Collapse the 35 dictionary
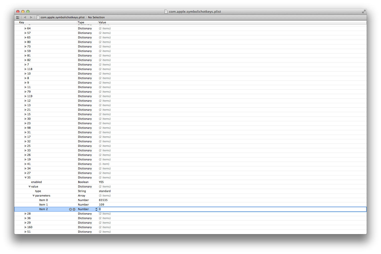This screenshot has height=254, width=381. click(25, 178)
